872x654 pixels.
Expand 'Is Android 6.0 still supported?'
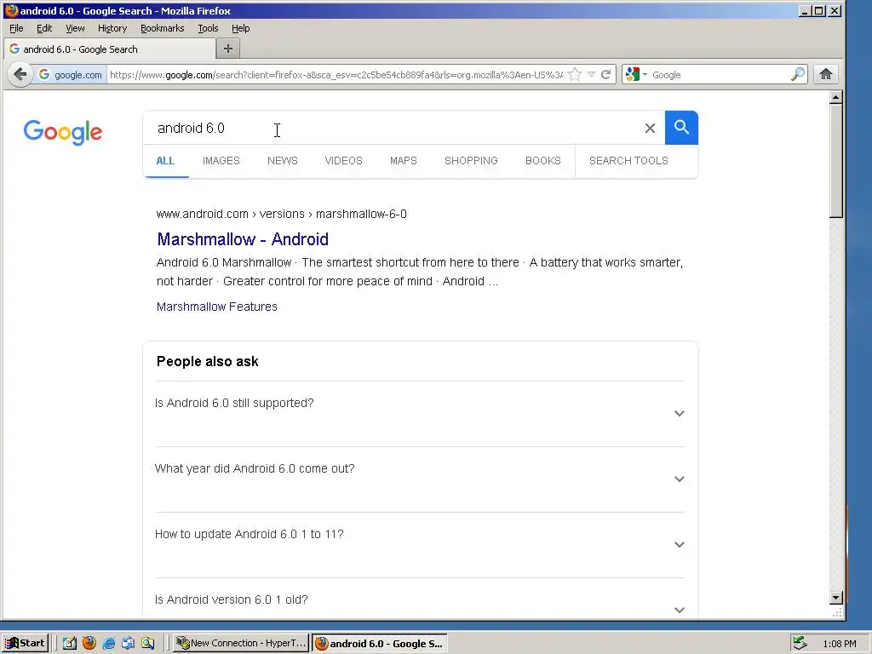coord(420,413)
